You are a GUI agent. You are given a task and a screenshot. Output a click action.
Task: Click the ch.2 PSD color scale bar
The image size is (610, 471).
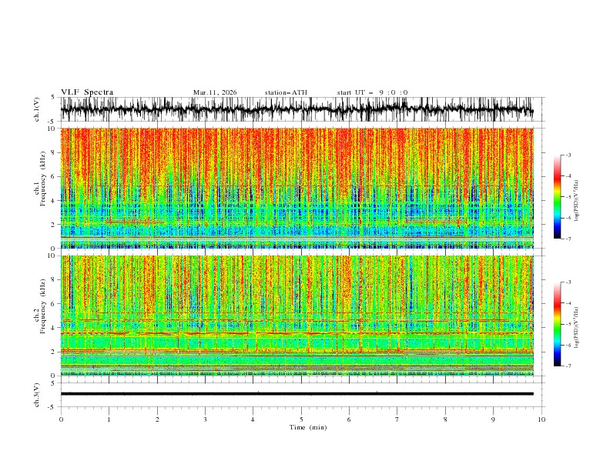pos(557,324)
